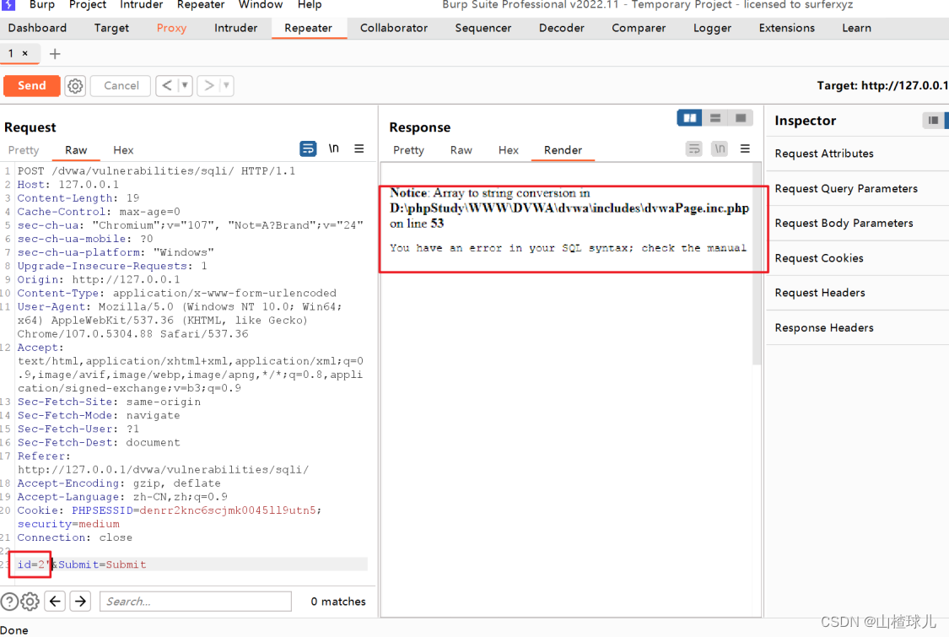The width and height of the screenshot is (949, 637).
Task: Open the Intruder tool tab
Action: click(x=235, y=28)
